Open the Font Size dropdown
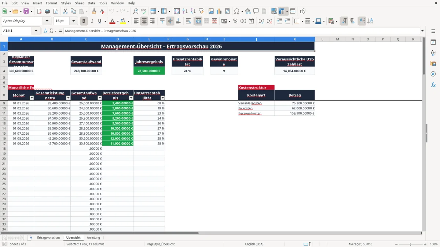Image resolution: width=440 pixels, height=247 pixels. coord(73,21)
